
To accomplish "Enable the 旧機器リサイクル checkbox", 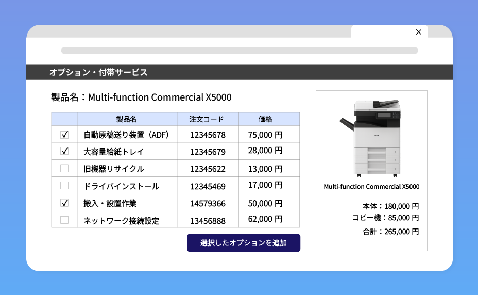I will 64,168.
